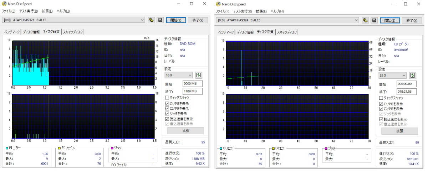Switch to ベンチマーク tab in right window
This screenshot has width=428, height=171.
click(x=226, y=32)
